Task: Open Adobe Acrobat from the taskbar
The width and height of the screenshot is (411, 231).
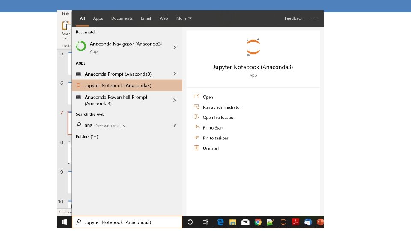Action: tap(295, 222)
